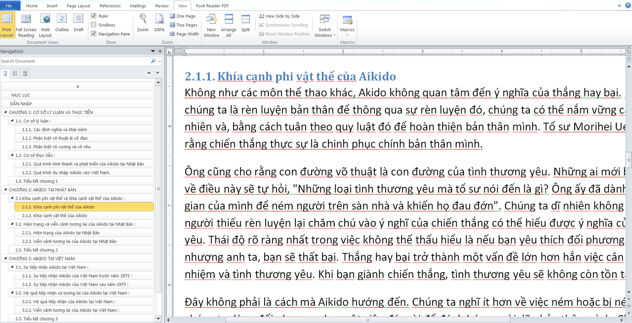
Task: Close the Navigation pane
Action: coord(159,51)
